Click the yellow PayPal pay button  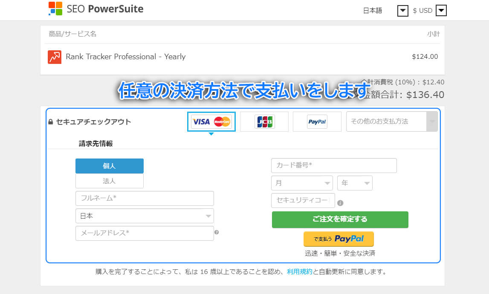pyautogui.click(x=339, y=239)
